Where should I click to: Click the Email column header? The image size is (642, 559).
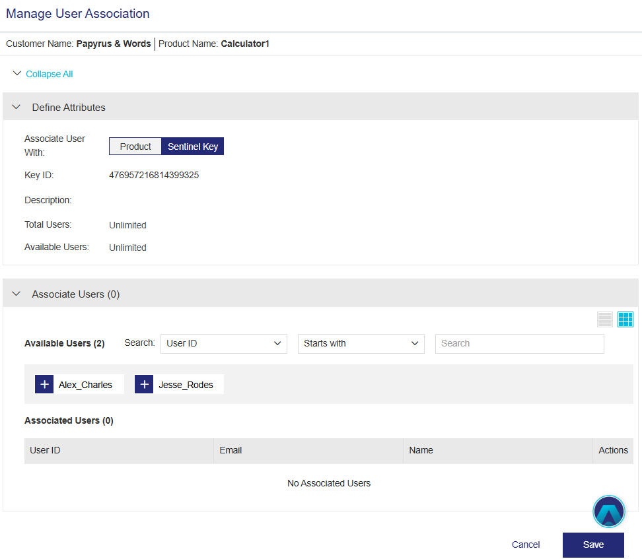(231, 450)
